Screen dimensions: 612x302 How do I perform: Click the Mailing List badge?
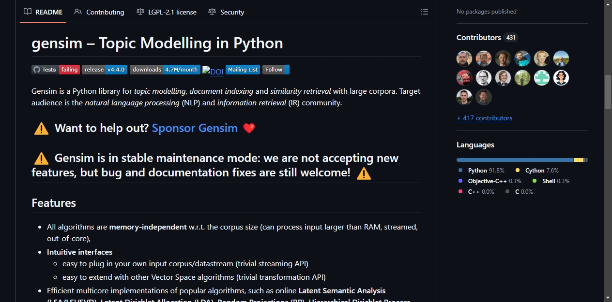tap(243, 70)
